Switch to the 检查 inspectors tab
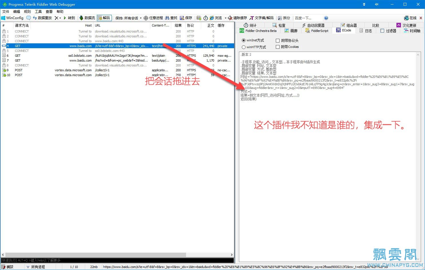 tap(279, 25)
